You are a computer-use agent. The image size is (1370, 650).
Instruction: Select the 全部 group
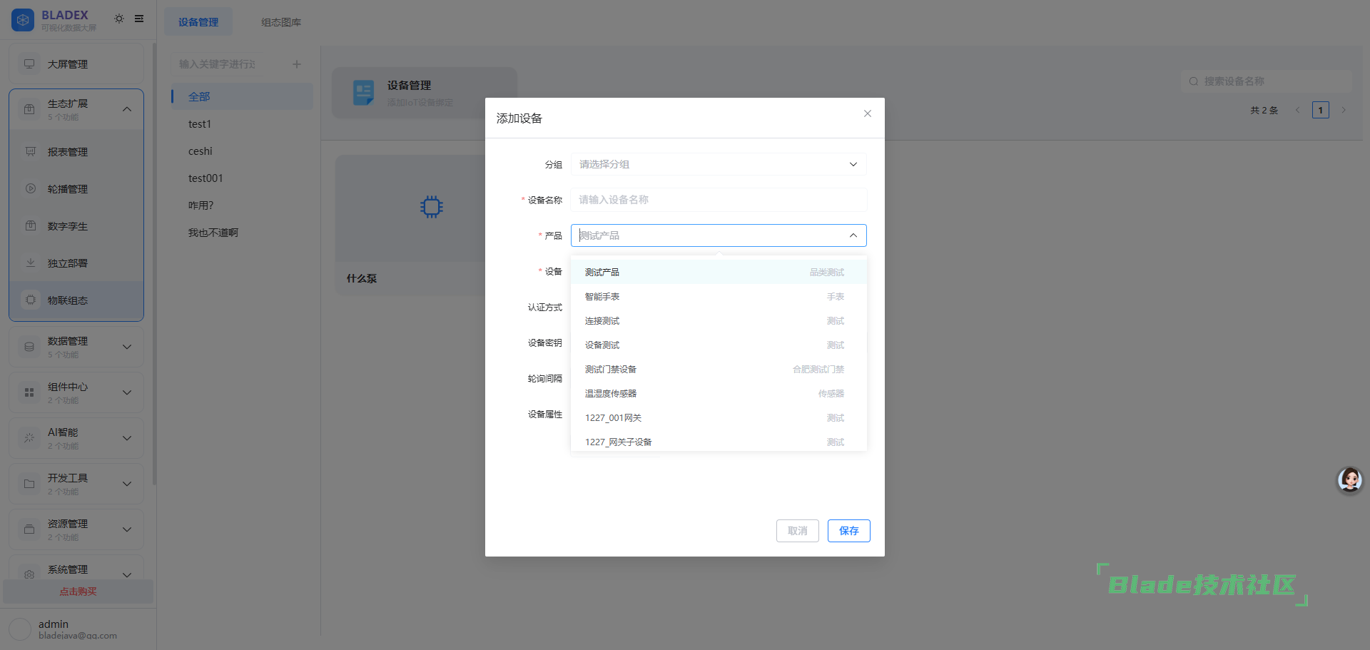tap(242, 96)
